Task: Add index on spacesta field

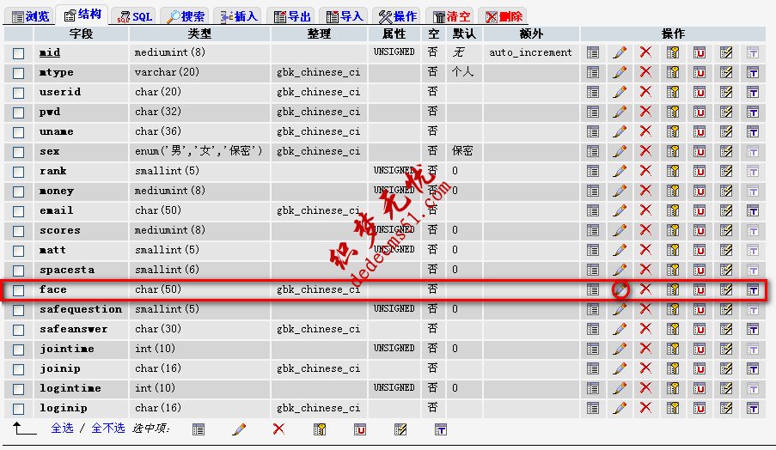Action: pyautogui.click(x=726, y=270)
